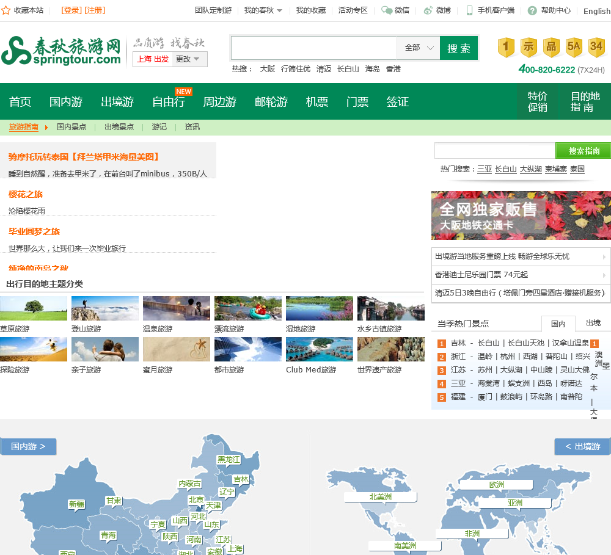The image size is (611, 555).
Task: Click the < 出境游 map button
Action: (x=582, y=446)
